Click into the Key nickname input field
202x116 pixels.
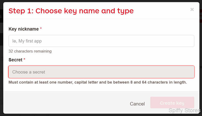[101, 41]
